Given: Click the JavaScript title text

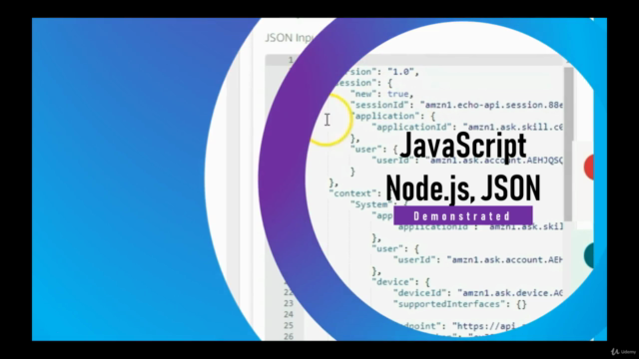Looking at the screenshot, I should (x=463, y=146).
